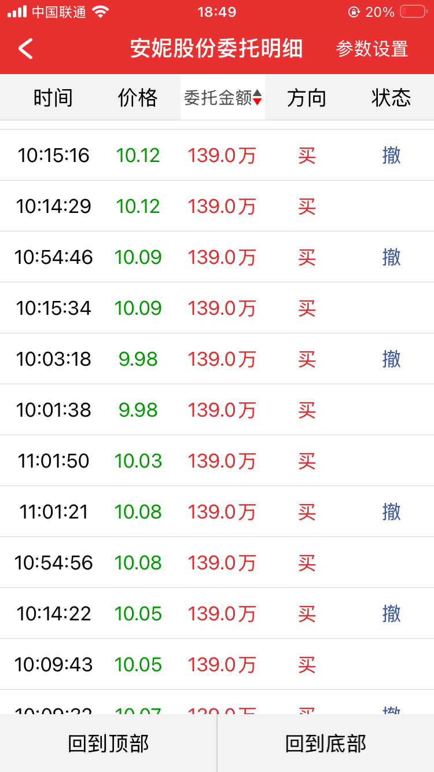The width and height of the screenshot is (434, 772).
Task: Tap 回到顶部 button
Action: [108, 743]
